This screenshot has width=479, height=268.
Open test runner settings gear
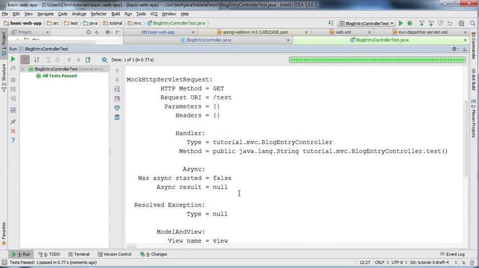point(104,60)
